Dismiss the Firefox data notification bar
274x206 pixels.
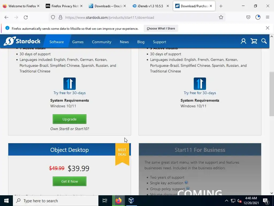click(268, 28)
